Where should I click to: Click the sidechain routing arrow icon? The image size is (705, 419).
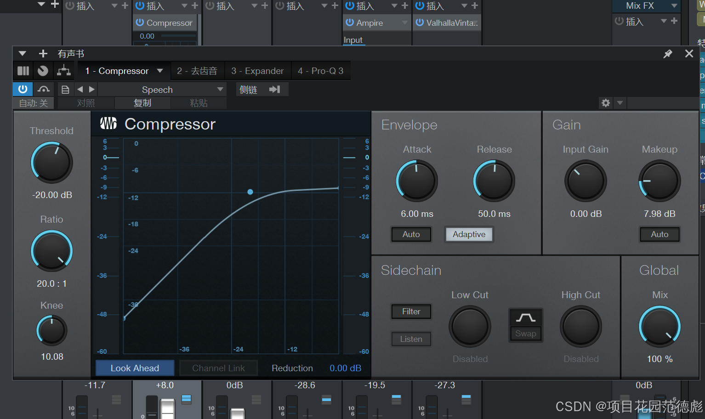tap(275, 89)
